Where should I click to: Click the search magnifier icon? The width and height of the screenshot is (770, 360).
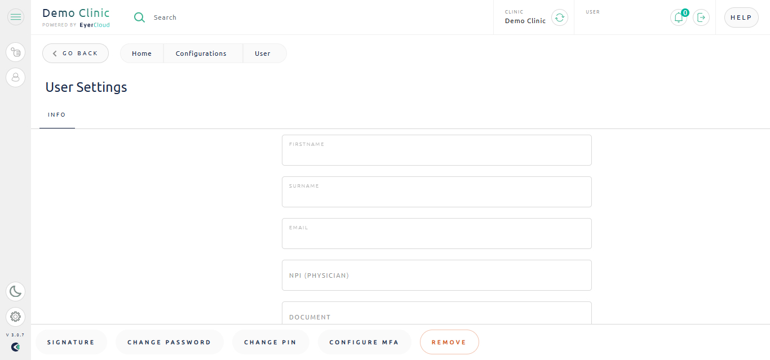coord(139,17)
